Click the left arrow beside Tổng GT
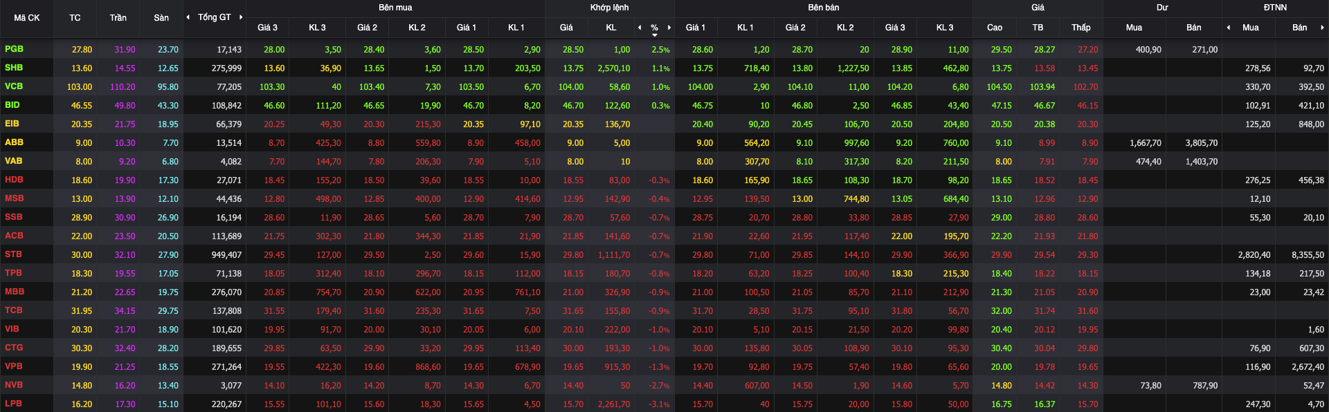 click(188, 17)
